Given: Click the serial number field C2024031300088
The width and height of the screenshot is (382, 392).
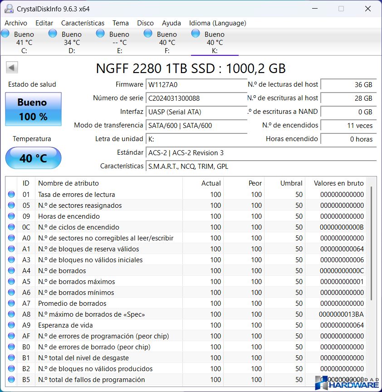Looking at the screenshot, I should (x=196, y=98).
